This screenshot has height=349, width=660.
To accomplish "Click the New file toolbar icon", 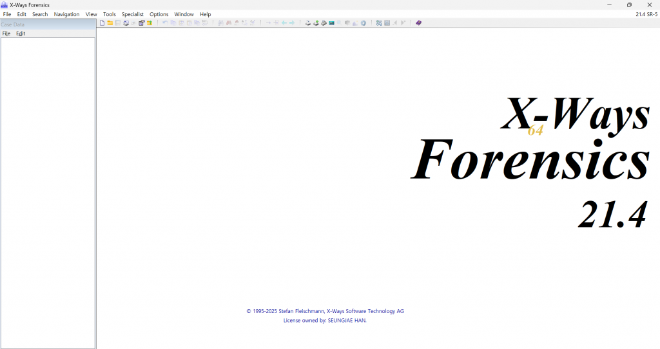I will (x=102, y=23).
